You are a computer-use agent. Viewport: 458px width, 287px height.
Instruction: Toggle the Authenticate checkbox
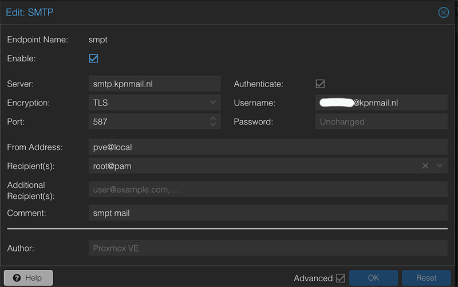click(x=320, y=84)
